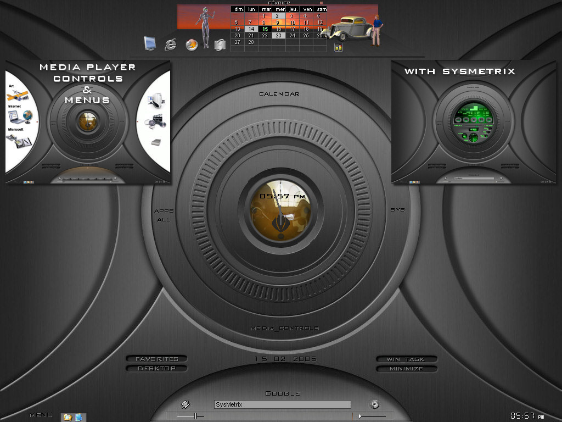Open the SYS menu on the dial

tap(398, 210)
